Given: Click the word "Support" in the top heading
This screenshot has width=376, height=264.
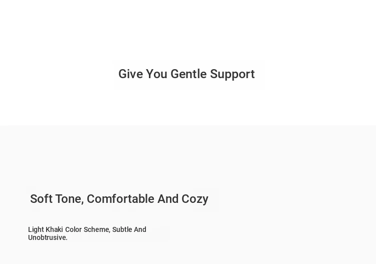Looking at the screenshot, I should point(232,75).
